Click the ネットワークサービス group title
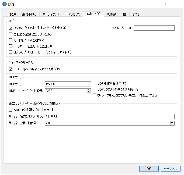 (21, 63)
